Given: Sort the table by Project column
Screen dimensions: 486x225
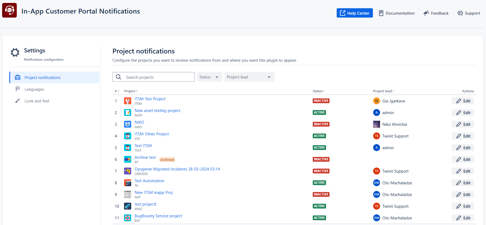Looking at the screenshot, I should 131,91.
